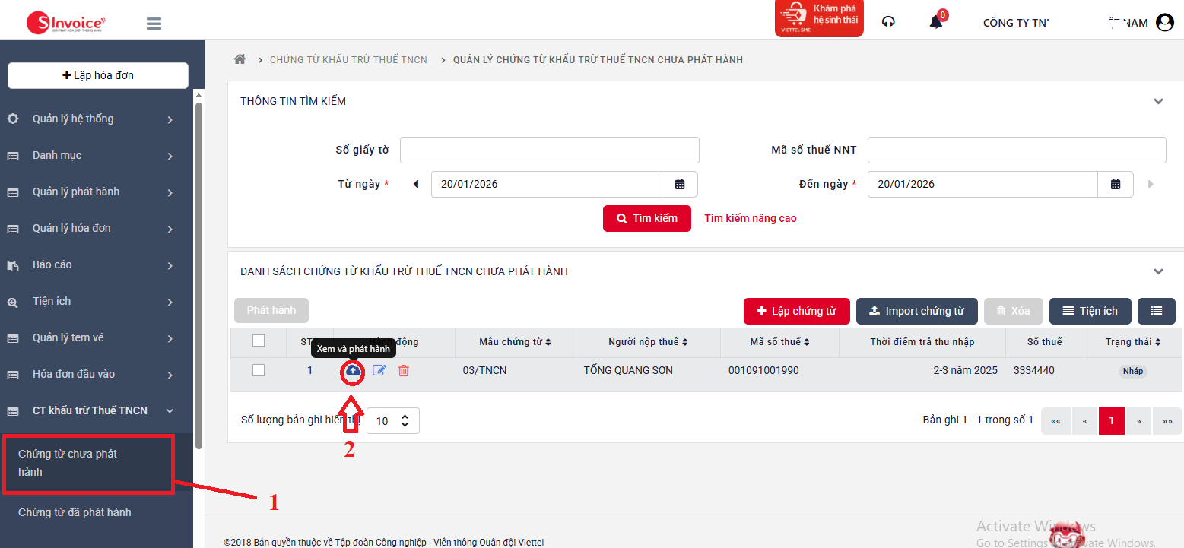1184x548 pixels.
Task: Open the Quản lý hóa đơn menu
Action: point(97,229)
